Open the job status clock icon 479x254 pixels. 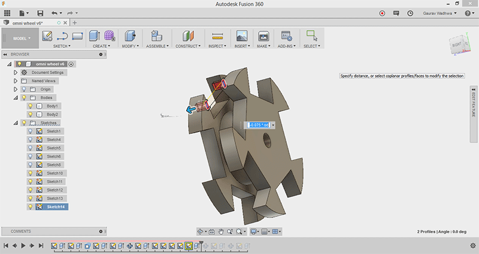tap(410, 13)
